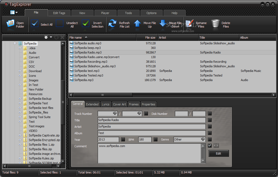This screenshot has width=278, height=177.
Task: Uncheck the Comment field checkbox
Action: click(x=210, y=146)
